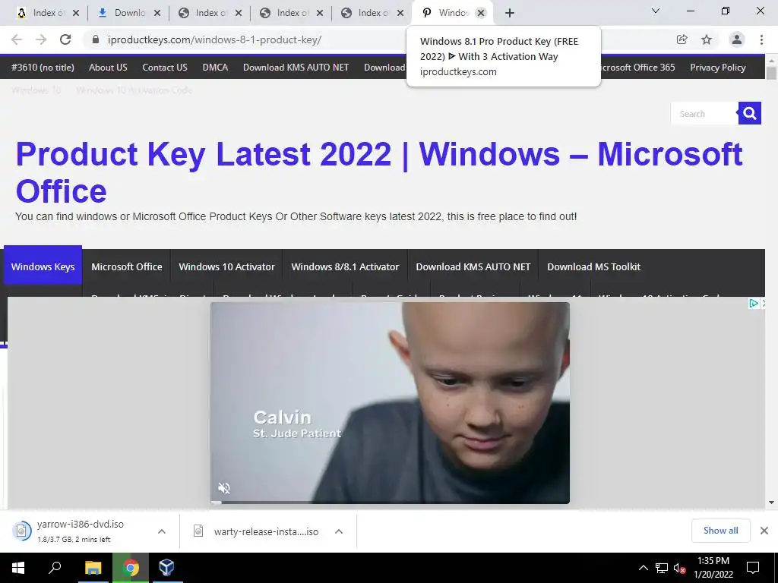
Task: Expand options for warty-release download
Action: pos(338,531)
